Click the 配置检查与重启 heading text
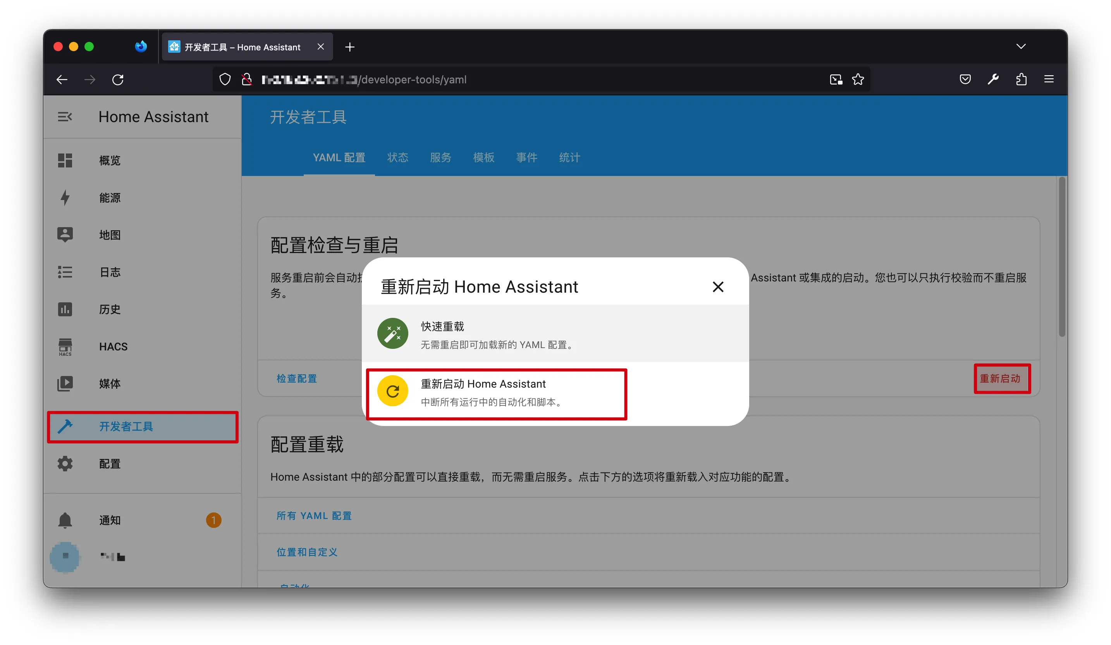The height and width of the screenshot is (645, 1111). tap(334, 245)
